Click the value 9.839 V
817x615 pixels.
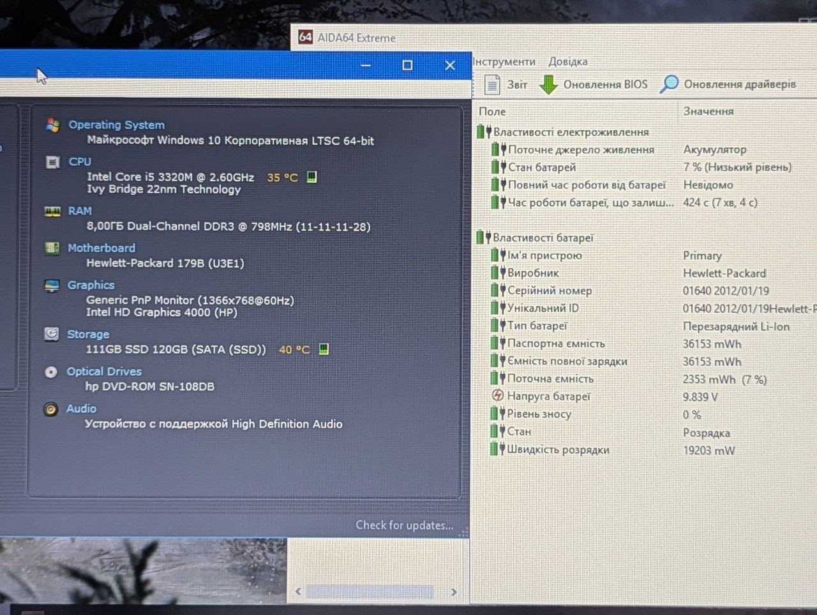(x=700, y=397)
